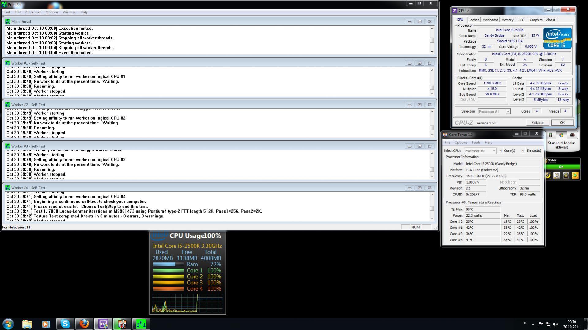Click the Core Voltage value 0.968 V

(531, 47)
